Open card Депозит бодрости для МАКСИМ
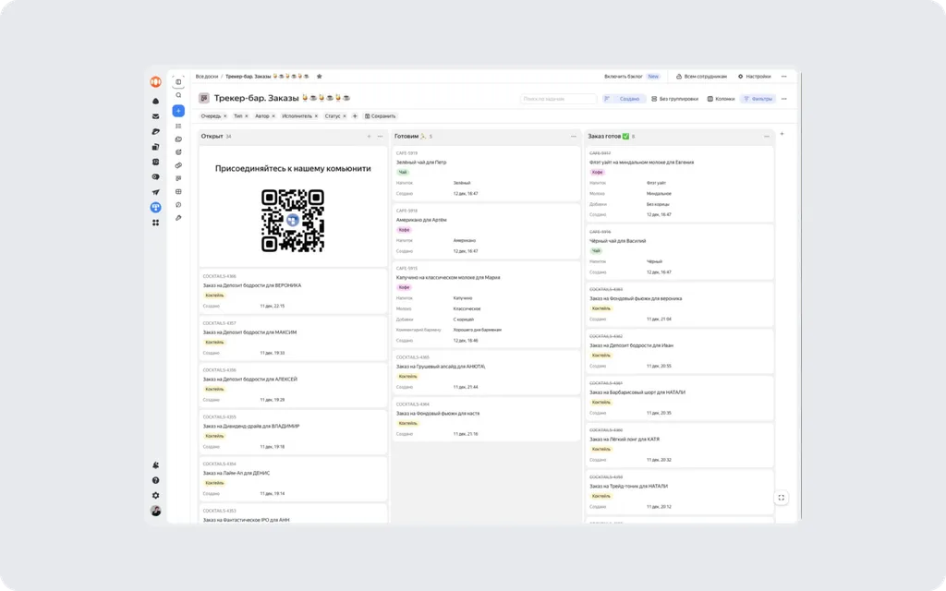This screenshot has width=946, height=591. click(293, 338)
